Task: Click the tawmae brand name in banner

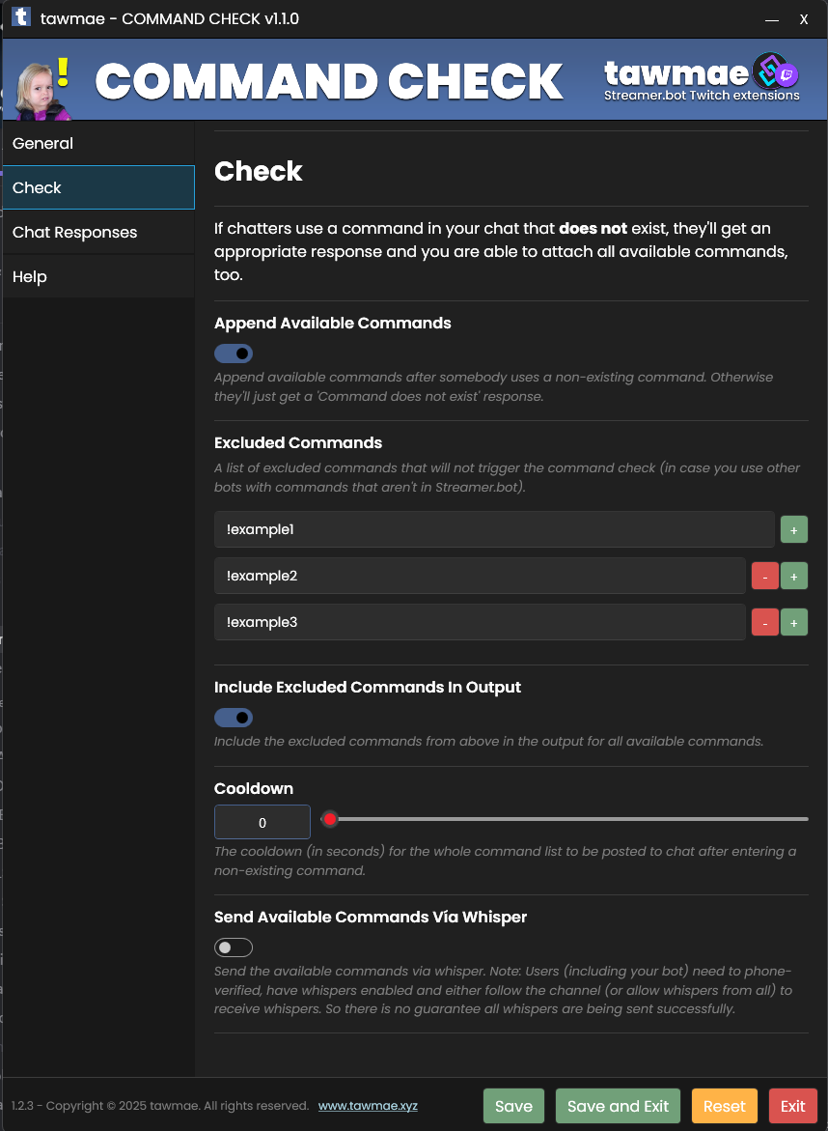Action: click(676, 72)
